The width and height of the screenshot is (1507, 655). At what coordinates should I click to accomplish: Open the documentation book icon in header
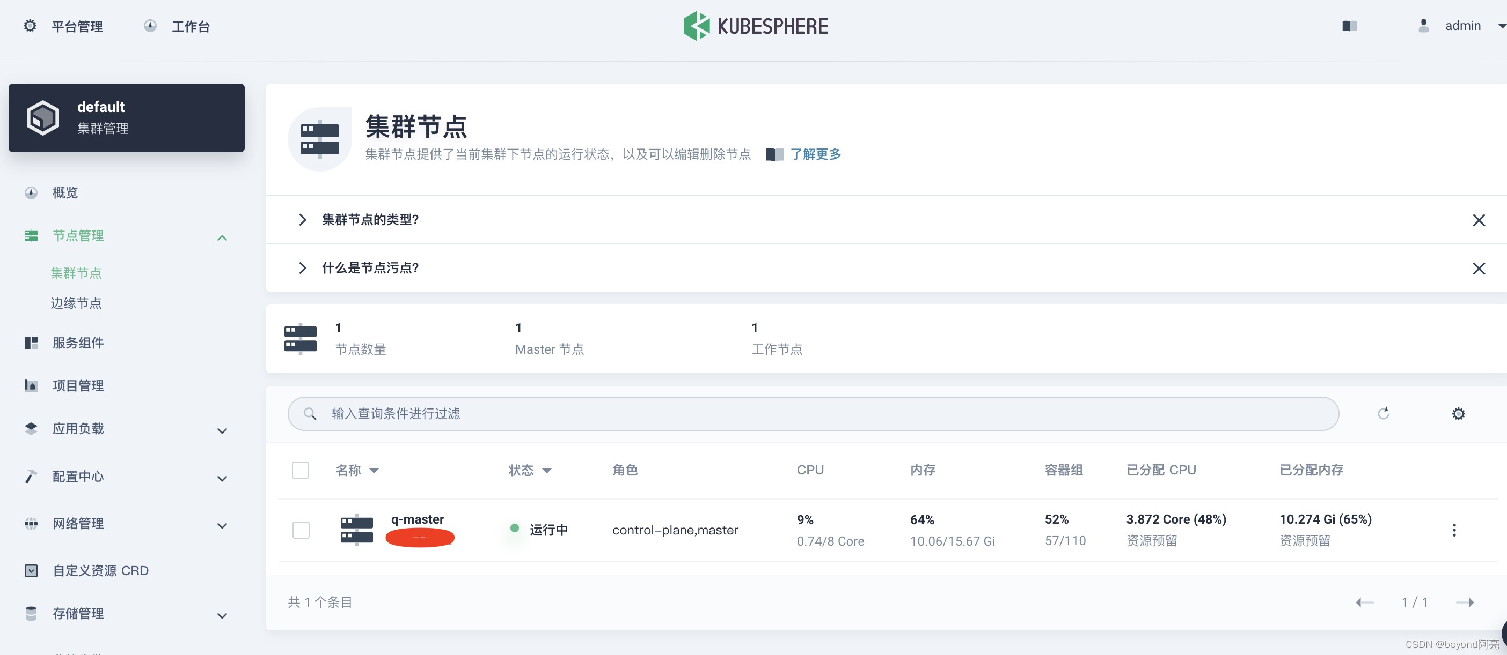(1349, 26)
